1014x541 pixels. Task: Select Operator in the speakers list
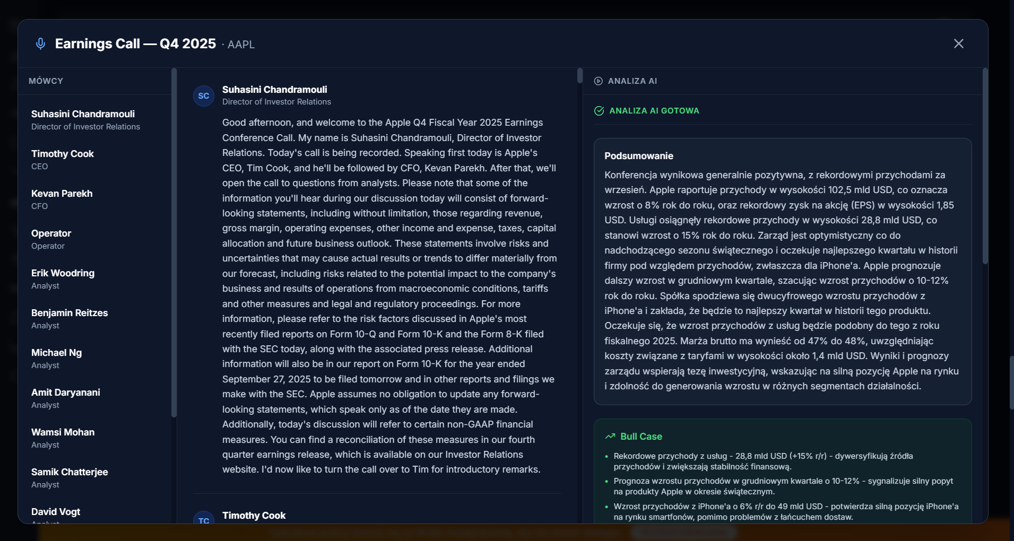51,239
